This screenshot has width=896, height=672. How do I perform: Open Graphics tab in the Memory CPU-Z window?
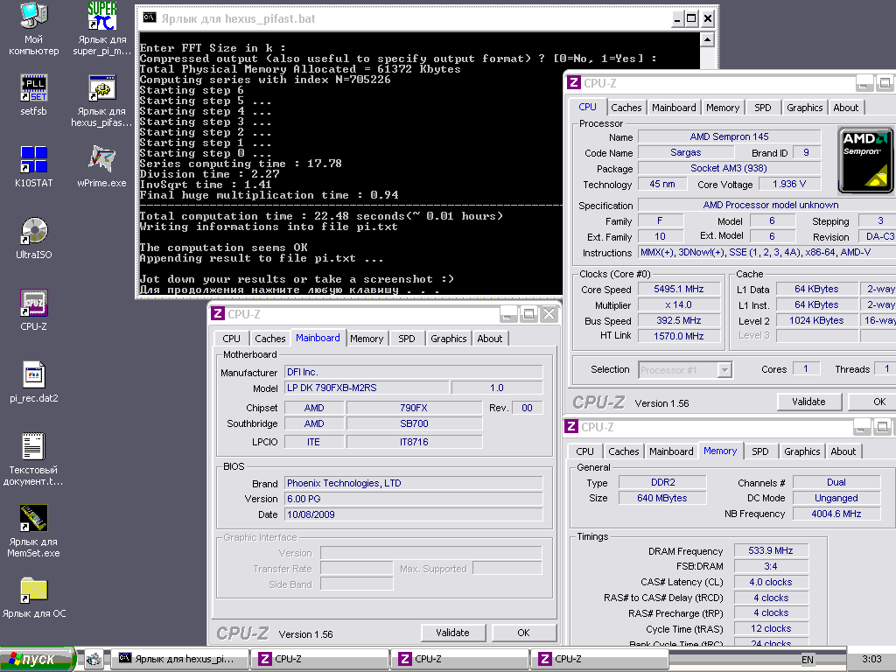[801, 451]
